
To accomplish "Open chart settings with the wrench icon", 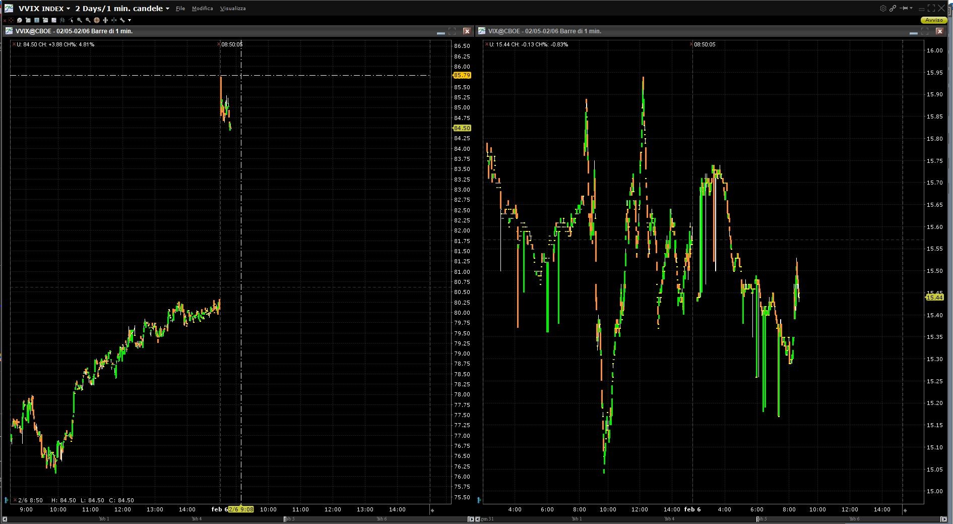I will click(x=122, y=20).
